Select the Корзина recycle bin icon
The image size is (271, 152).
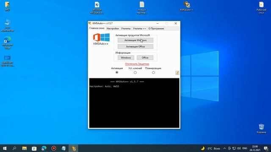click(x=261, y=128)
